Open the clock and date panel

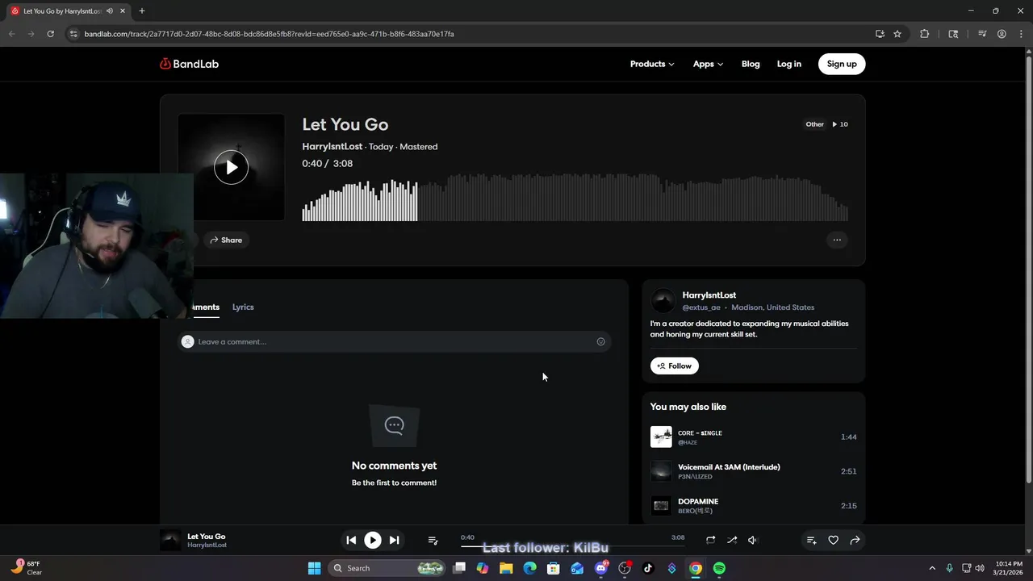point(1009,568)
